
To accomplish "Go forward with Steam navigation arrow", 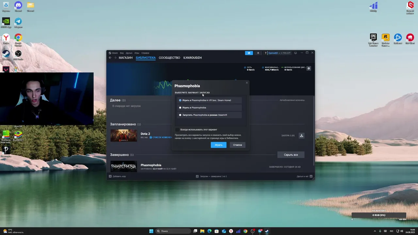I will tap(115, 58).
